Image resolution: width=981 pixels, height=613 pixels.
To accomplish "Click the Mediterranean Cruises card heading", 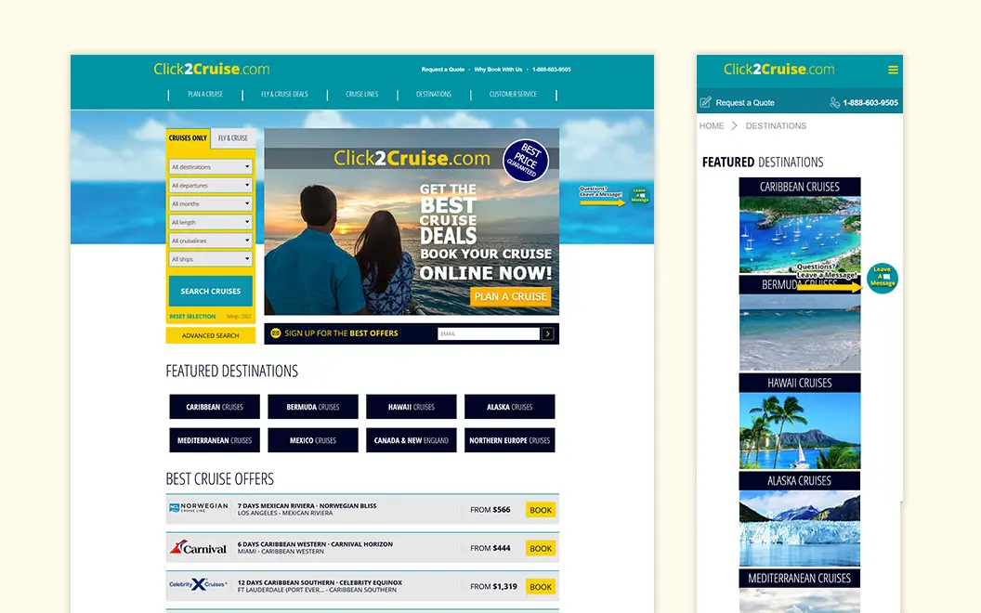I will (x=800, y=578).
